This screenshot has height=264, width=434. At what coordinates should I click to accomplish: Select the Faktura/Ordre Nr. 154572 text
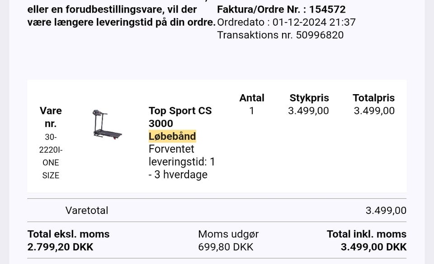pos(281,9)
